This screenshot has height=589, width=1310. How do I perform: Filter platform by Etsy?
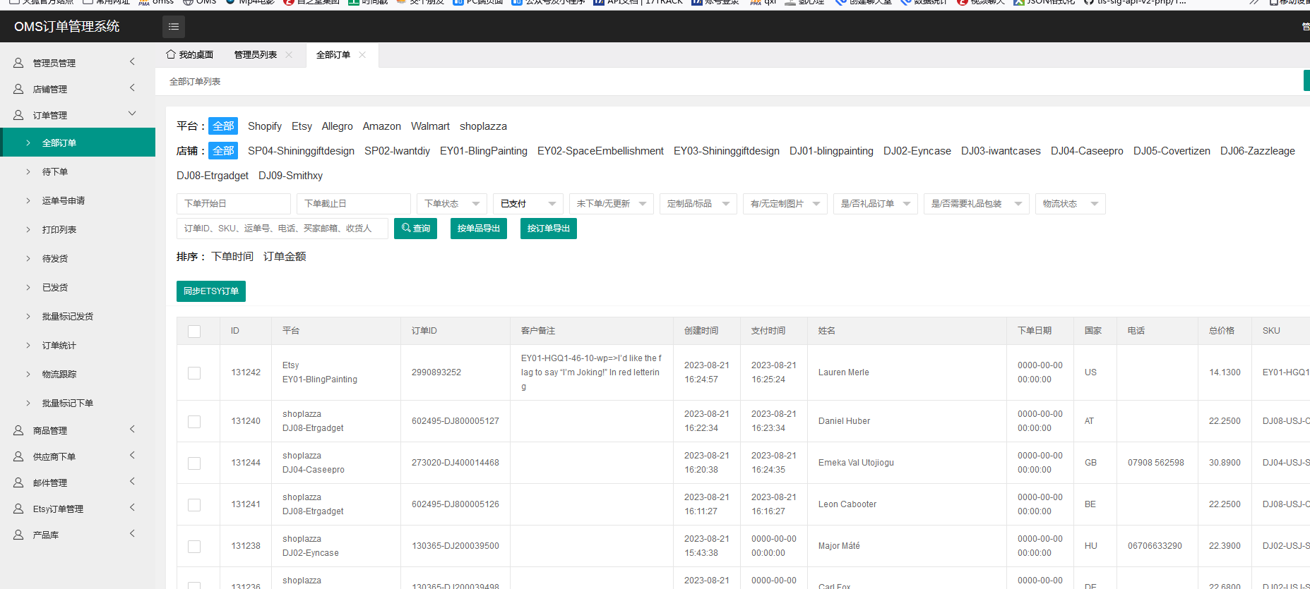click(x=302, y=126)
